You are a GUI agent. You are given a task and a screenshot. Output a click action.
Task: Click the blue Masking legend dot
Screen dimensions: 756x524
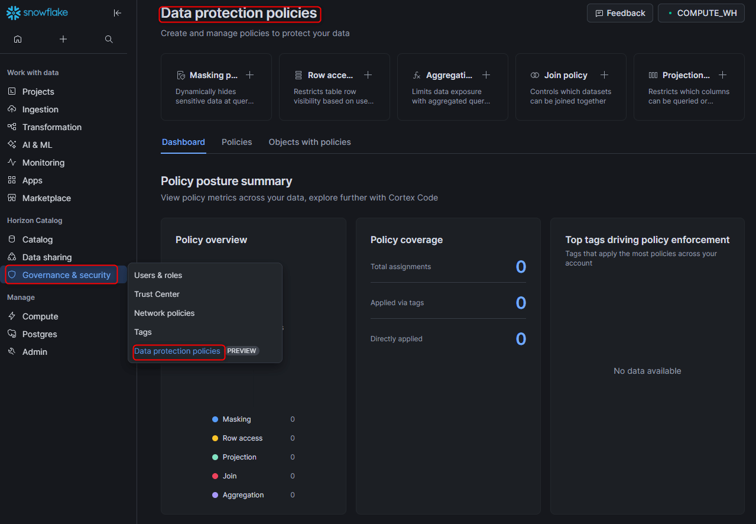[x=215, y=419]
